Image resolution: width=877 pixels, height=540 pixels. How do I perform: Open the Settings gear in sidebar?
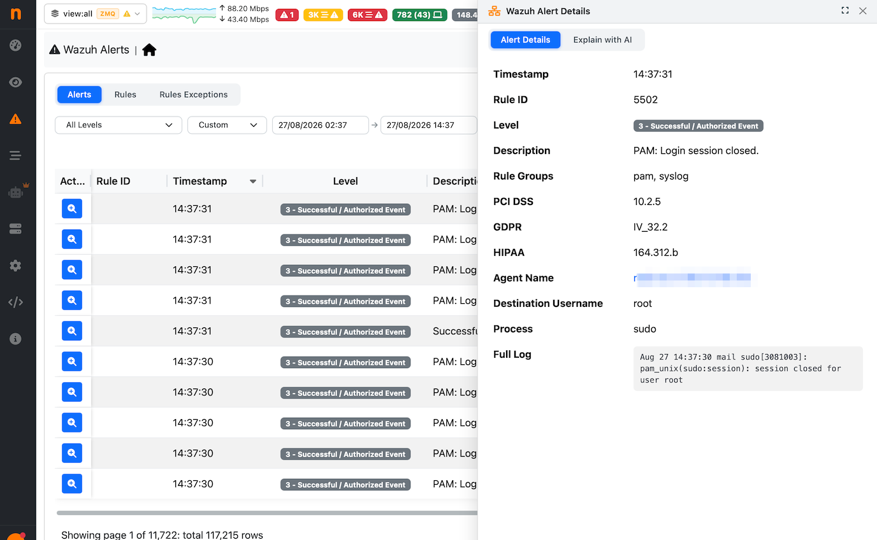pyautogui.click(x=16, y=266)
